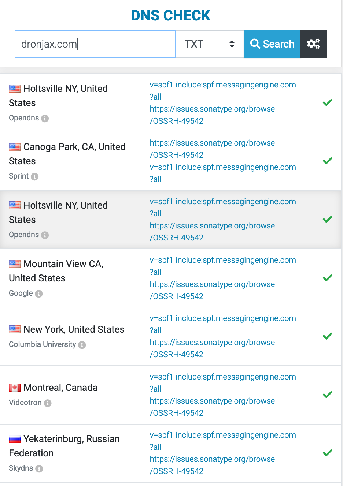This screenshot has width=343, height=486.
Task: Open the TXT record type dropdown
Action: click(x=209, y=44)
